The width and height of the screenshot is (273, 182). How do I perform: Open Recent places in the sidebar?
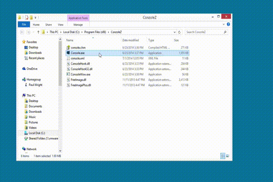(36, 58)
